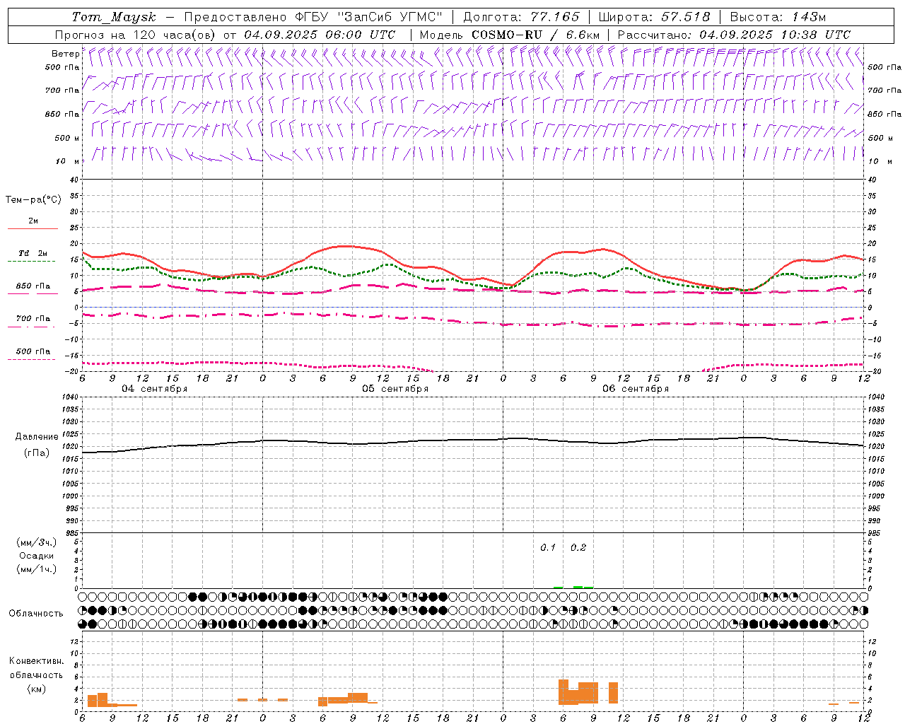The width and height of the screenshot is (905, 724).
Task: Click the Широта: 57.518 value
Action: click(x=654, y=17)
